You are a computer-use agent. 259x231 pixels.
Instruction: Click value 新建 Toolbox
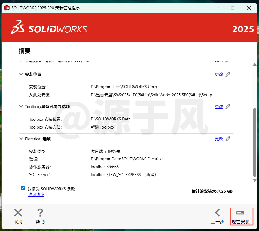pyautogui.click(x=102, y=127)
